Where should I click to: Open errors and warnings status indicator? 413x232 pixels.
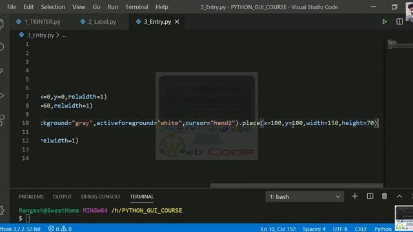tap(60, 229)
